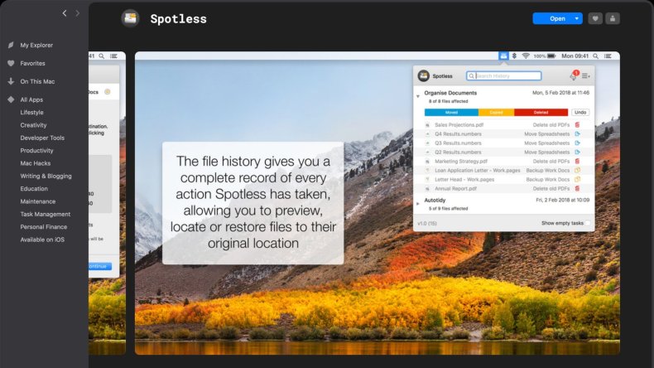
Task: Browse the Lifestyle category
Action: (31, 113)
